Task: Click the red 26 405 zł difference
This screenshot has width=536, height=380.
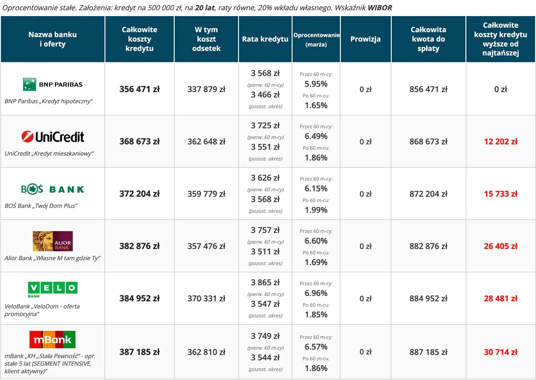Action: tap(501, 246)
